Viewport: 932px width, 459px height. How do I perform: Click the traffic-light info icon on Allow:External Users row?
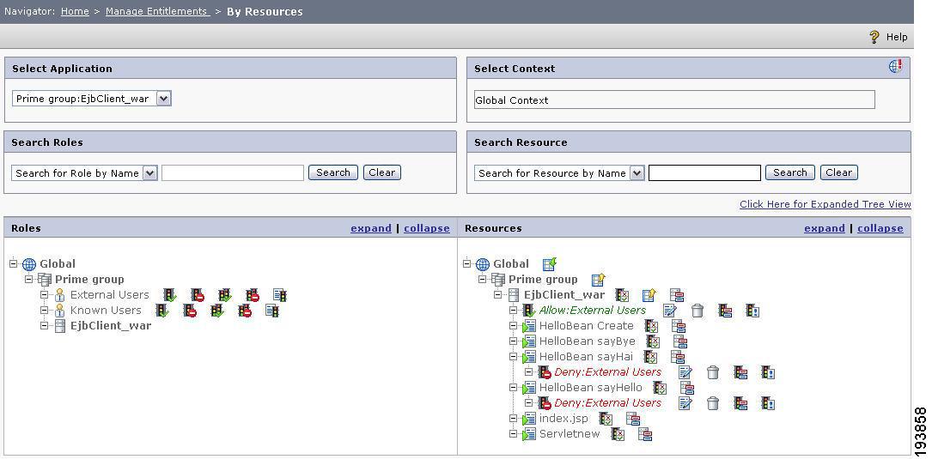point(752,311)
